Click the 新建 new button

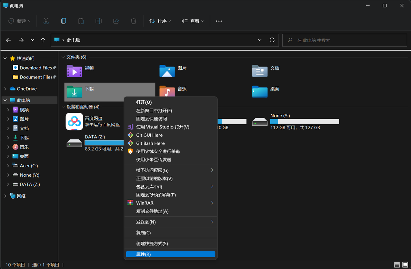(x=19, y=21)
